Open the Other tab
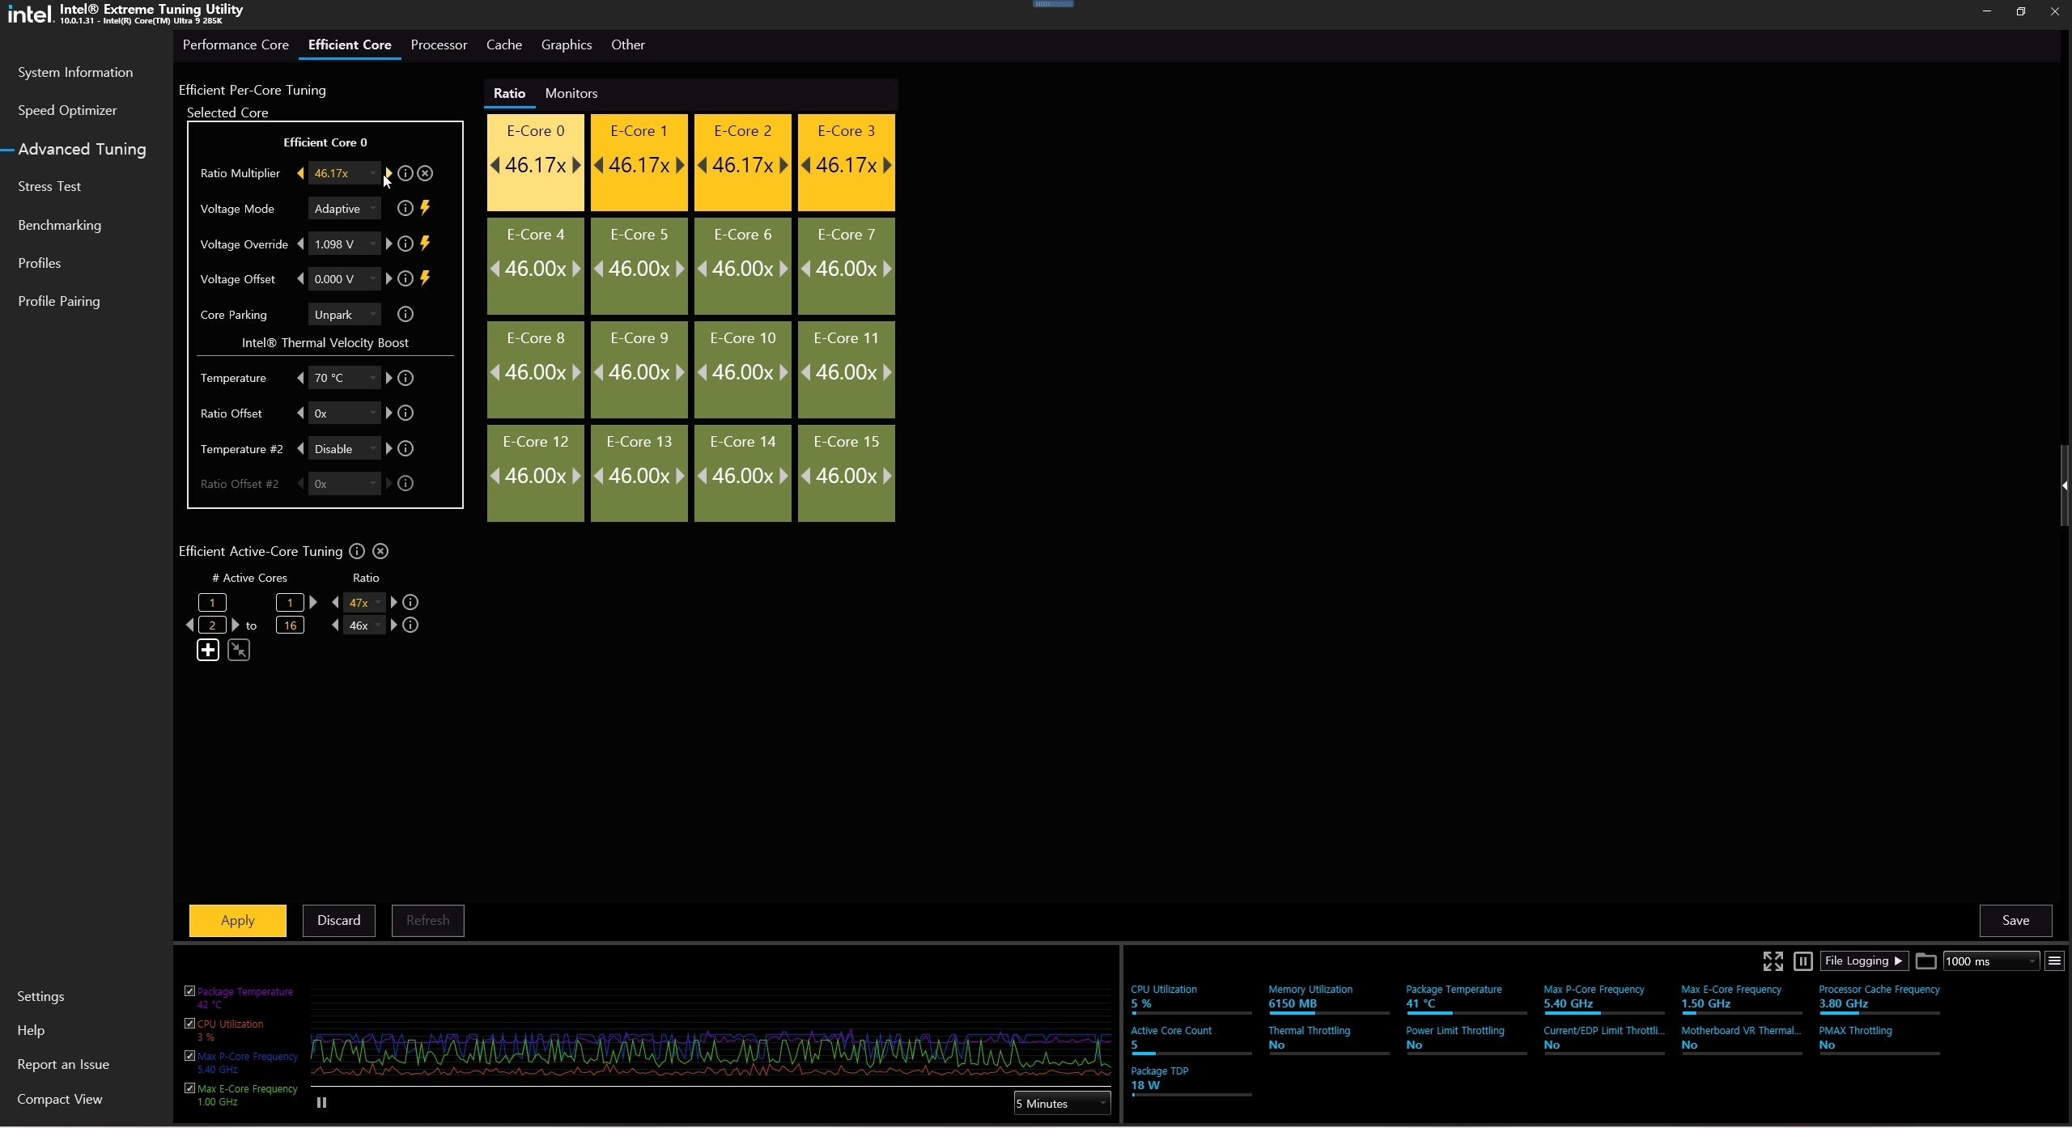Viewport: 2072px width, 1128px height. click(628, 45)
